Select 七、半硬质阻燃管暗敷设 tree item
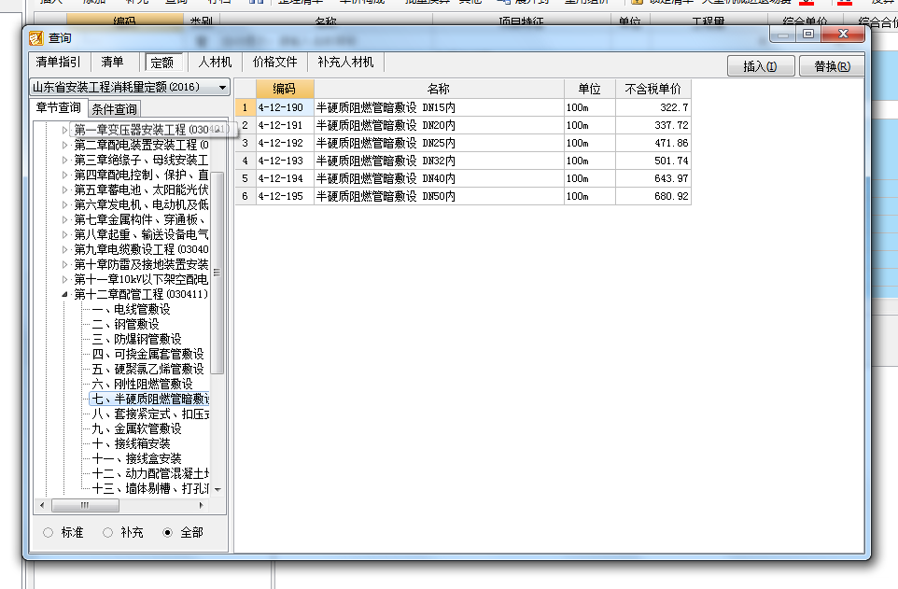Viewport: 898px width, 589px height. pyautogui.click(x=150, y=399)
